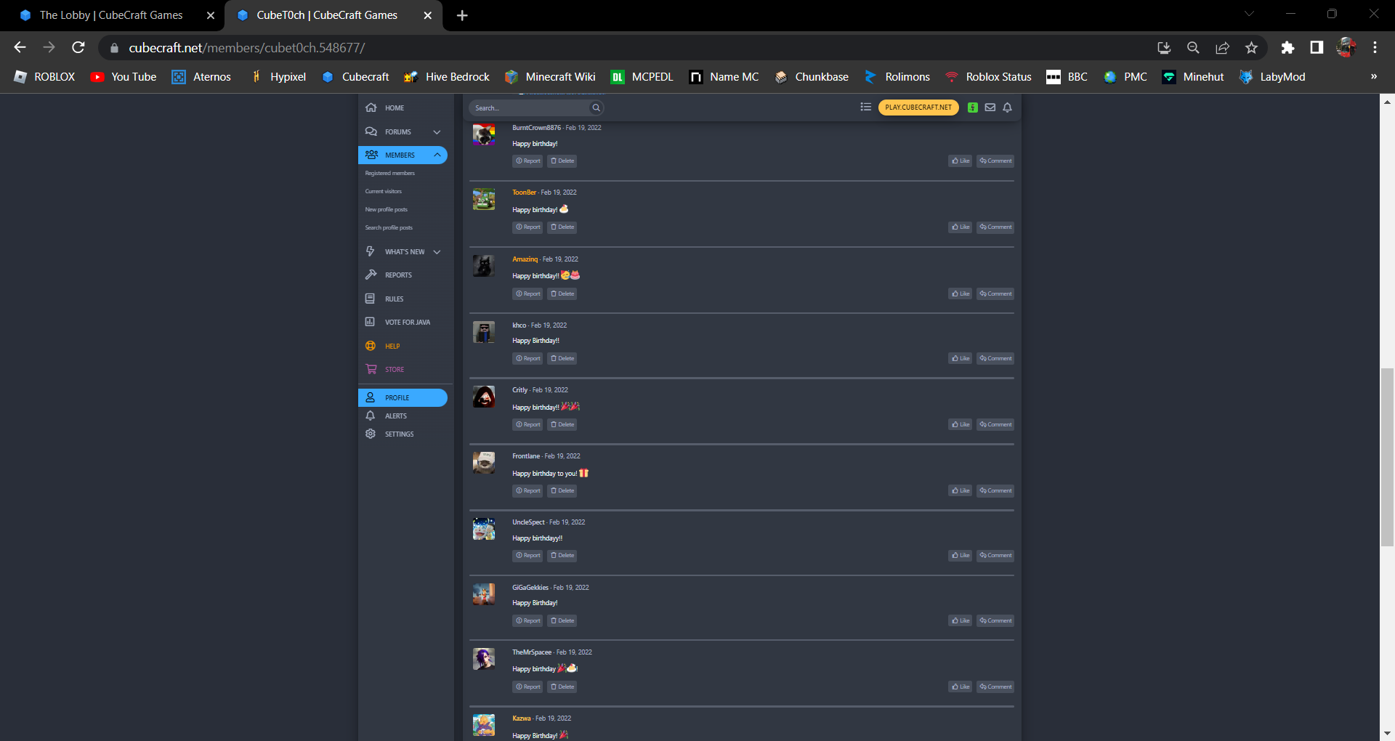Open the ROBLOX bookmark
Screen dimensions: 1395x741
[44, 77]
